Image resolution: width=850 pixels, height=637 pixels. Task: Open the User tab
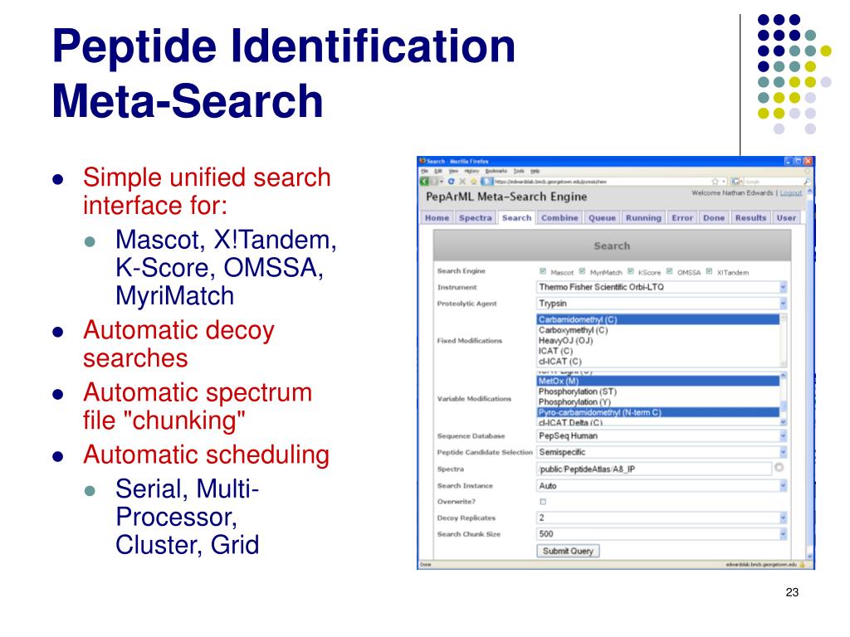[786, 218]
